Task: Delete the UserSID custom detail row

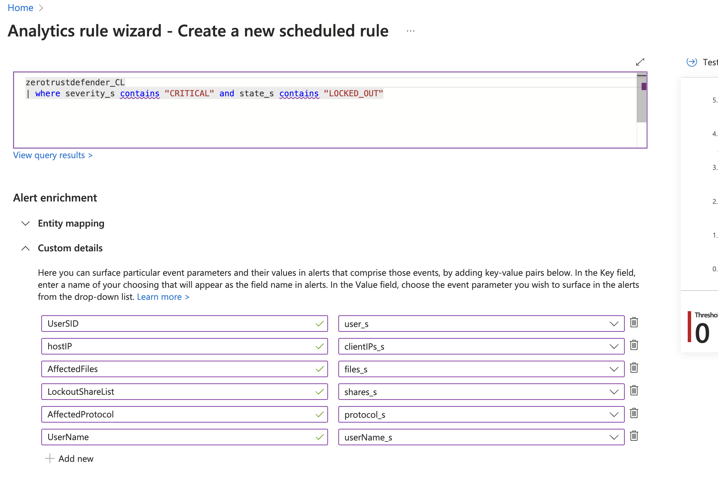Action: (x=634, y=323)
